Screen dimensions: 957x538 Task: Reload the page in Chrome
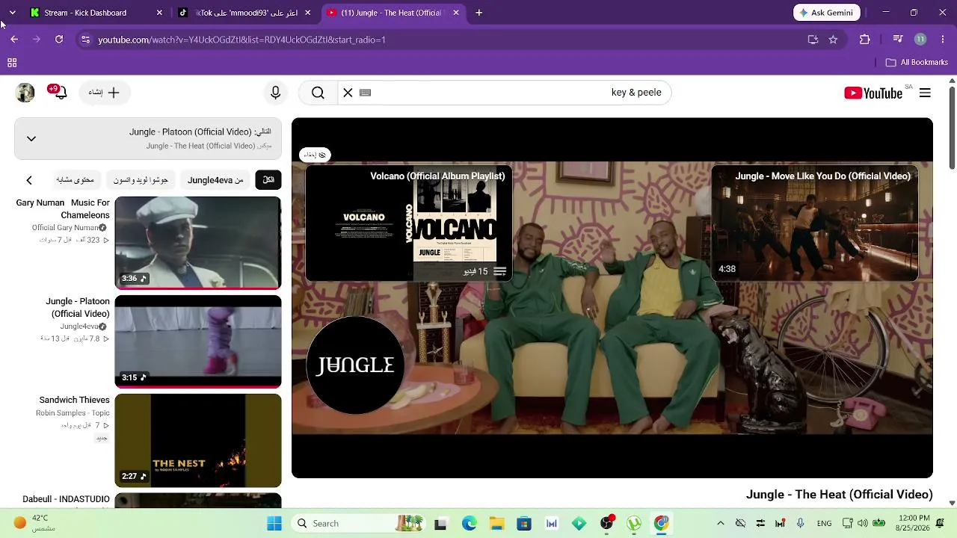59,40
